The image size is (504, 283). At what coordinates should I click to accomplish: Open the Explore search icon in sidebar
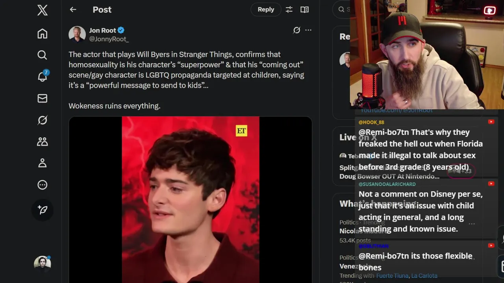tap(43, 55)
